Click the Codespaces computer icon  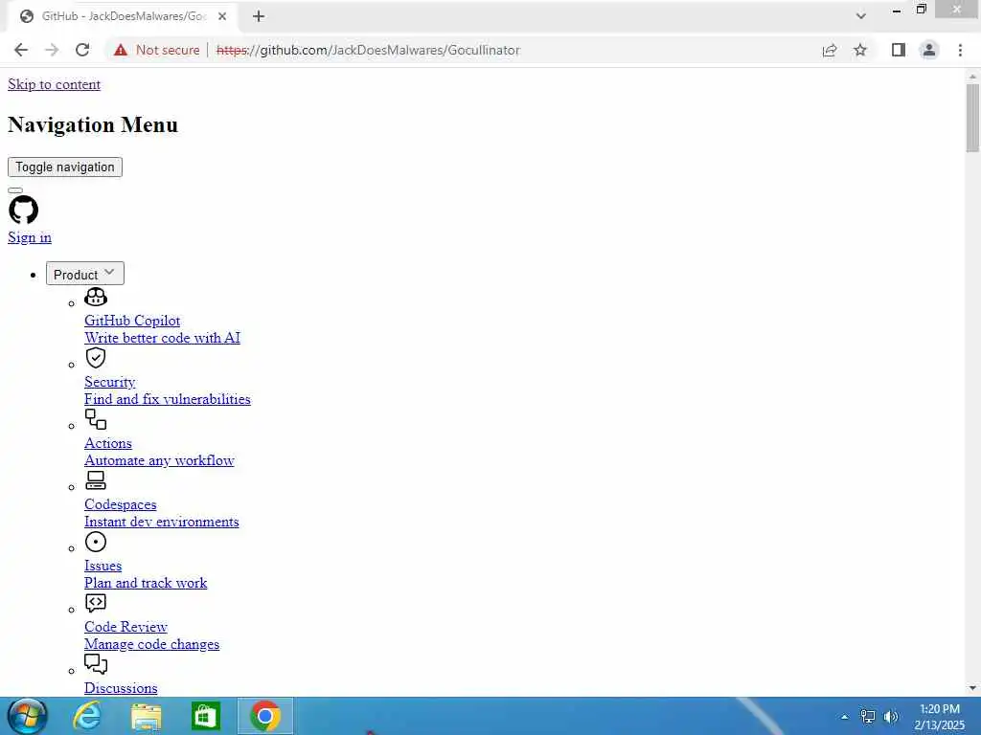(96, 480)
